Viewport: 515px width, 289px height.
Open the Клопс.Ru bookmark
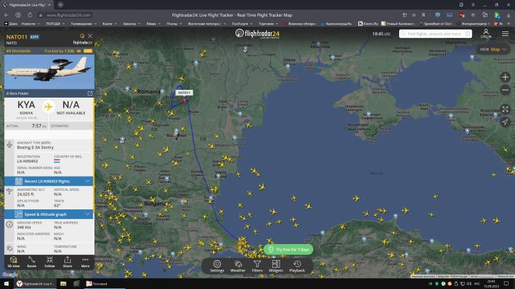(368, 24)
